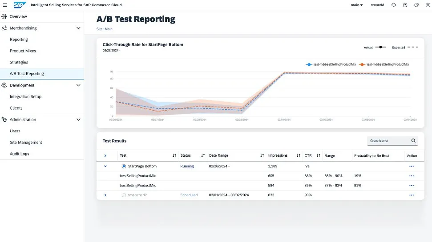The width and height of the screenshot is (432, 242).
Task: Click the Scheduled status link
Action: coord(189,195)
